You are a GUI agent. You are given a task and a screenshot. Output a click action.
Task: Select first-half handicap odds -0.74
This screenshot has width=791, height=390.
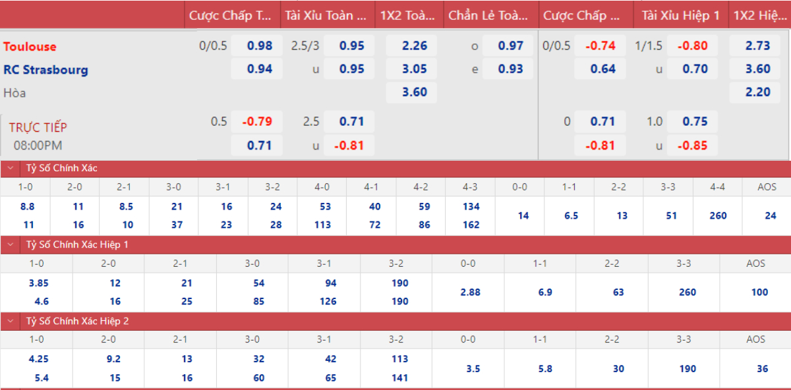pyautogui.click(x=600, y=46)
